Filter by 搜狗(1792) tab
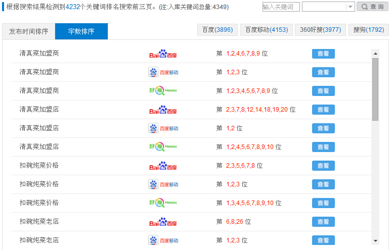The image size is (391, 250). point(369,30)
